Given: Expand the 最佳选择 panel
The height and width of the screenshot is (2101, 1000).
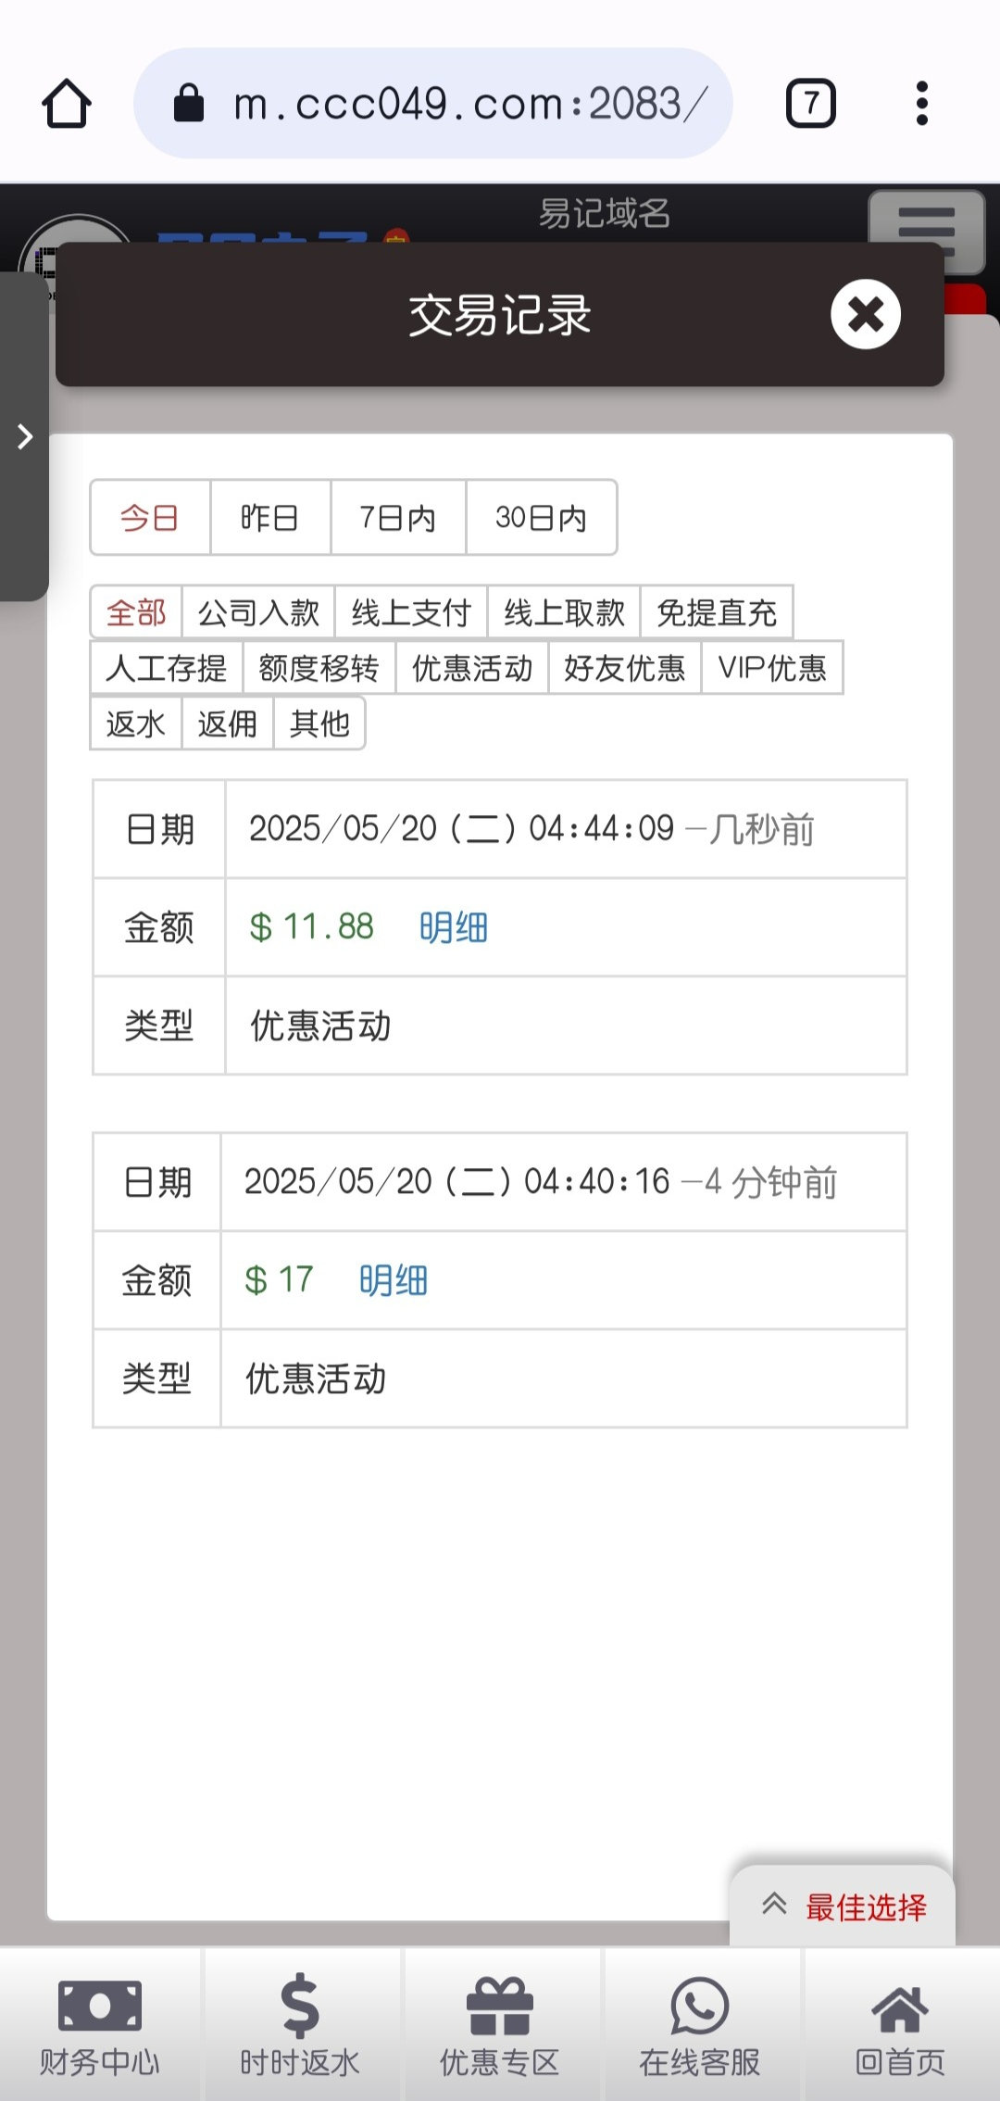Looking at the screenshot, I should click(x=843, y=1906).
